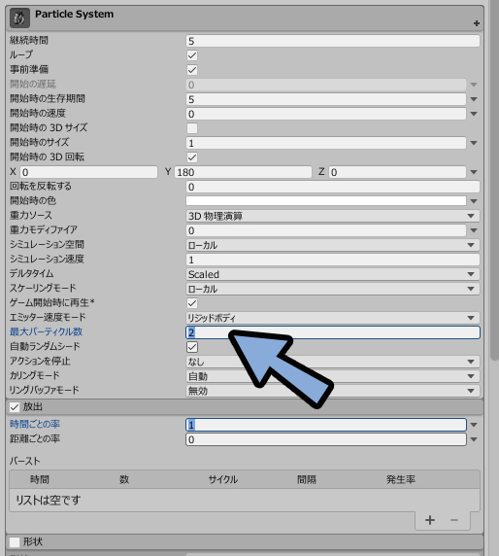
Task: Open curve mode arrow for 開始時の生存期間
Action: pos(474,99)
